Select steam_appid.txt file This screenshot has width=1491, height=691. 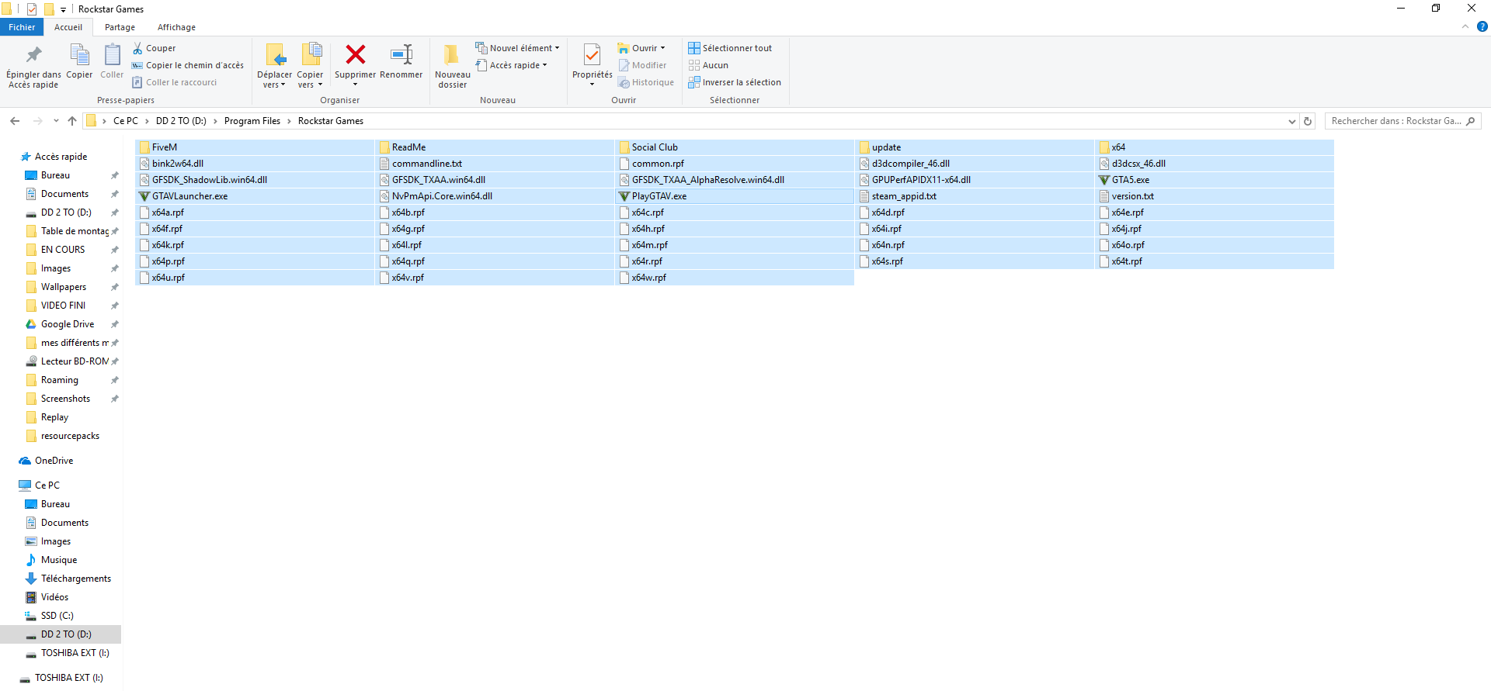tap(975, 196)
